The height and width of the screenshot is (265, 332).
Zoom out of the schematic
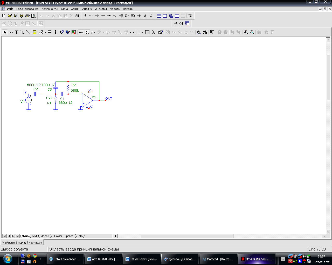252,32
